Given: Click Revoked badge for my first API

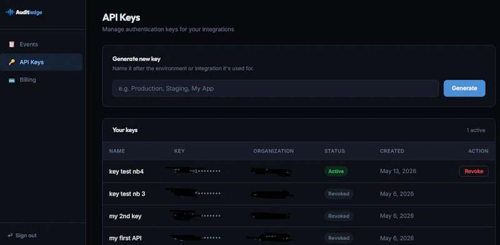Looking at the screenshot, I should 339,238.
